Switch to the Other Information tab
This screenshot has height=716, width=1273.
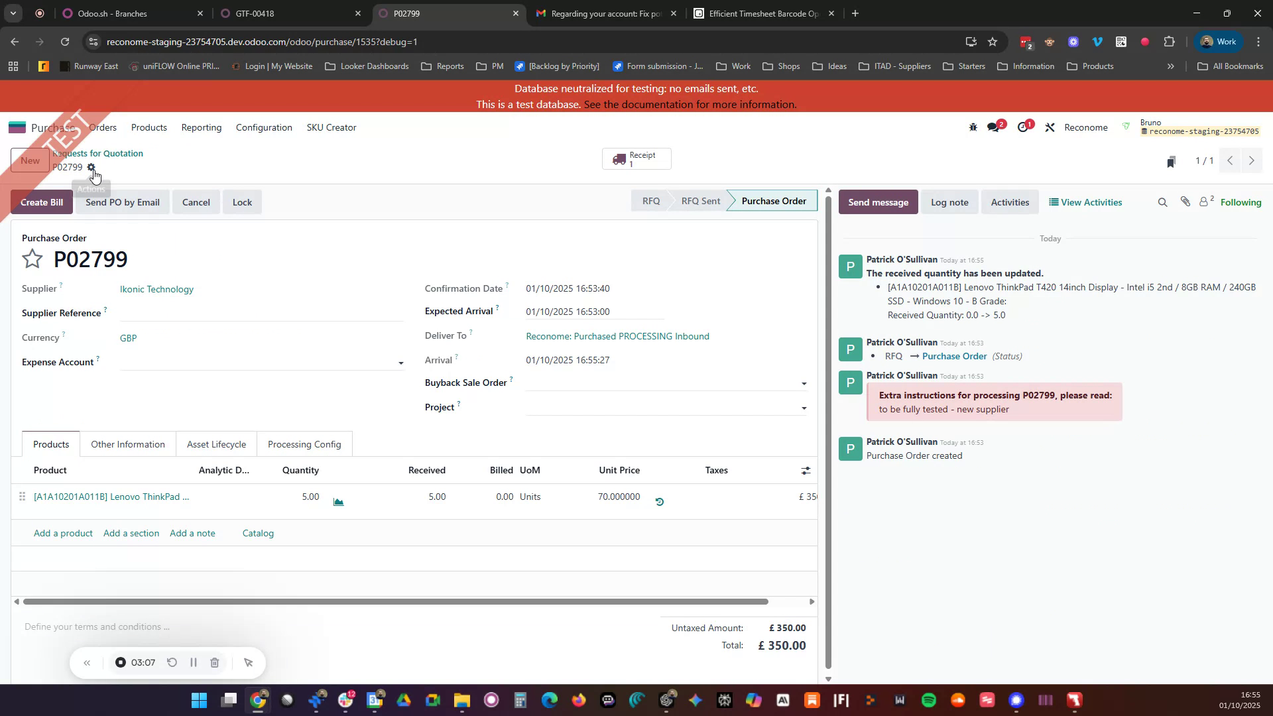tap(127, 444)
